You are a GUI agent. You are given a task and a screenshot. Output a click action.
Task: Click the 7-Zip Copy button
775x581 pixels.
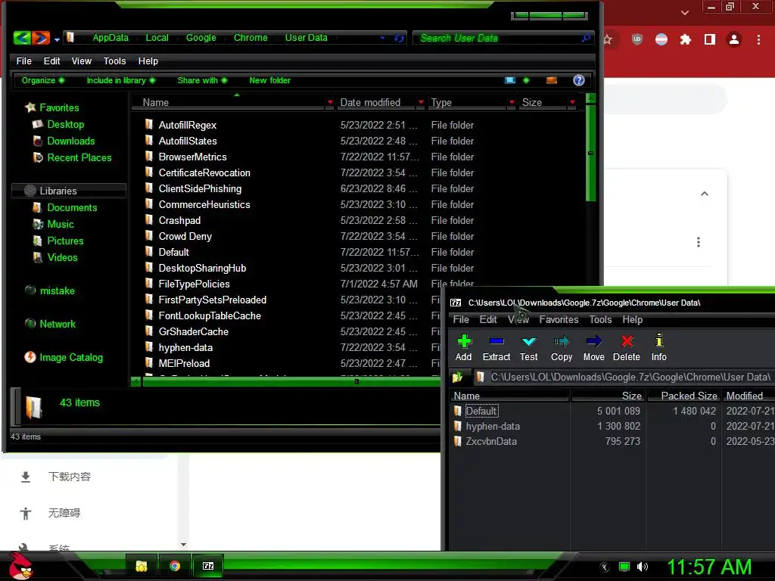click(x=562, y=348)
